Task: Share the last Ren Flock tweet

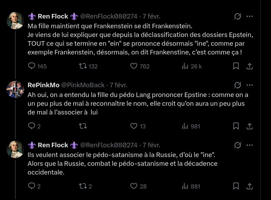Action: click(250, 186)
